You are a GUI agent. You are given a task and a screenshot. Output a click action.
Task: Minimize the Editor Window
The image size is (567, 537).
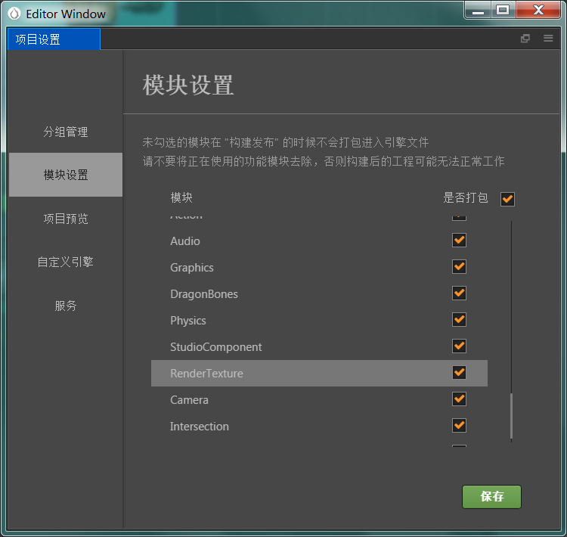478,10
